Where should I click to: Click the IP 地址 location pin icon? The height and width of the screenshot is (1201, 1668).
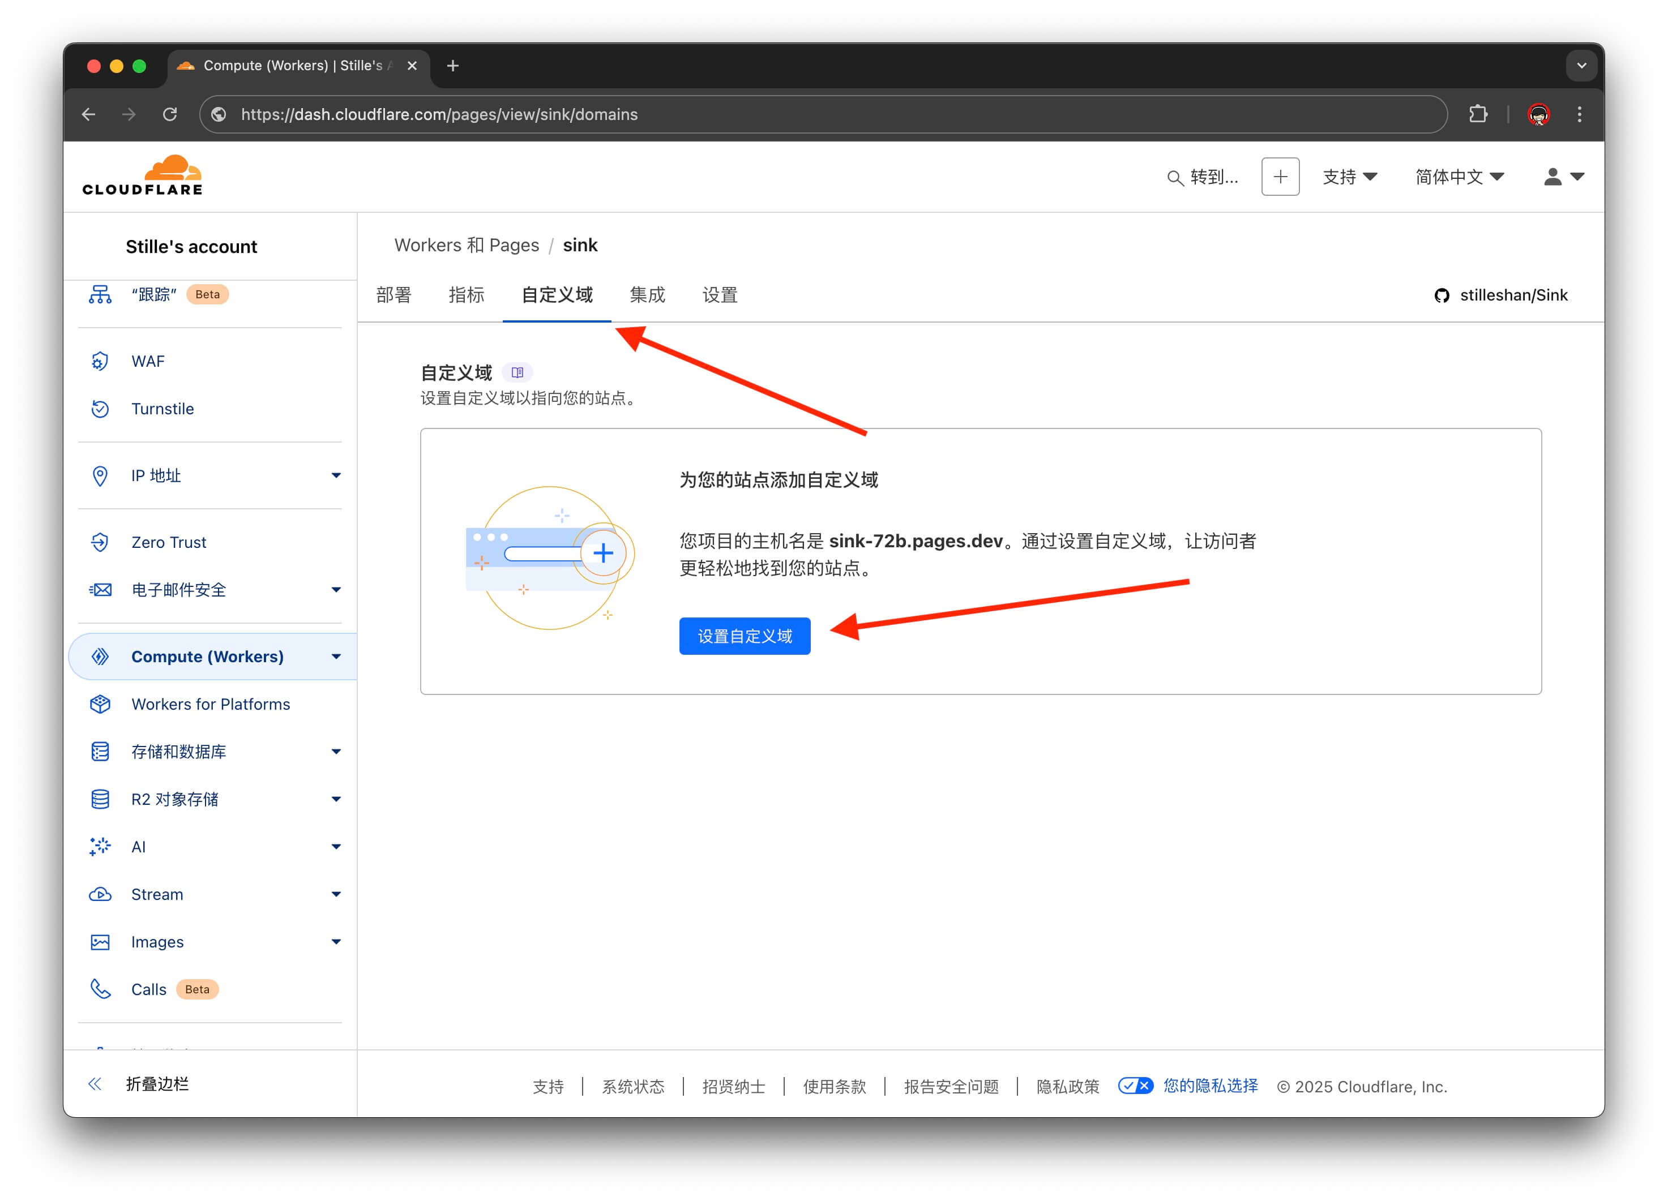(x=100, y=475)
